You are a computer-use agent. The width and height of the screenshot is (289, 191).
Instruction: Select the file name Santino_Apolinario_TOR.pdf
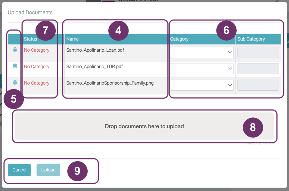pyautogui.click(x=95, y=67)
